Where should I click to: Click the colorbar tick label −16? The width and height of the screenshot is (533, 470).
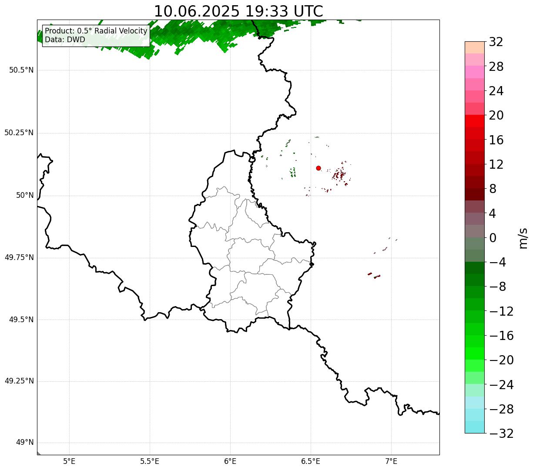click(501, 336)
